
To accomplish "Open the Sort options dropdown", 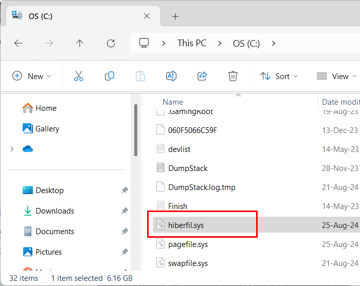I will point(279,76).
